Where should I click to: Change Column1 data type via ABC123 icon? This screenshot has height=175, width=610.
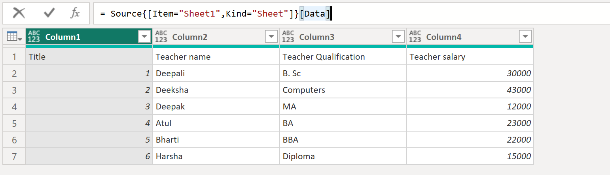34,37
